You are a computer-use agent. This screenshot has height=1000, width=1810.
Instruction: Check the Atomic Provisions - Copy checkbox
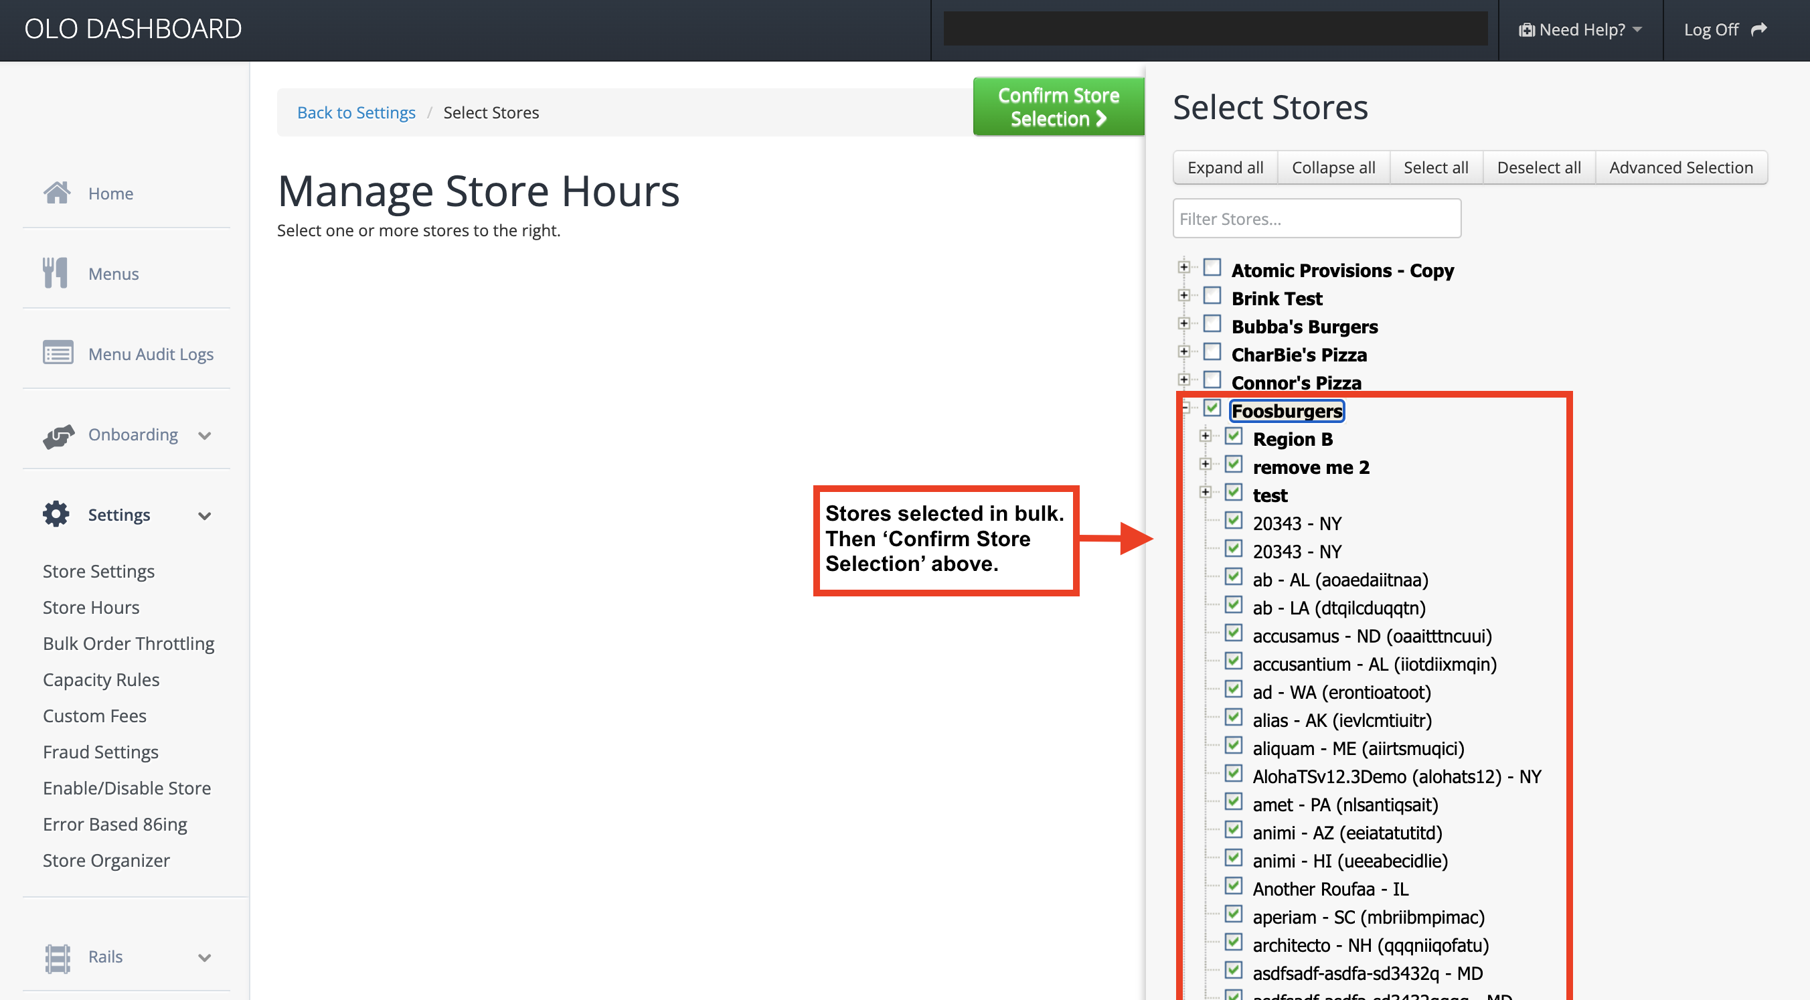(x=1212, y=267)
